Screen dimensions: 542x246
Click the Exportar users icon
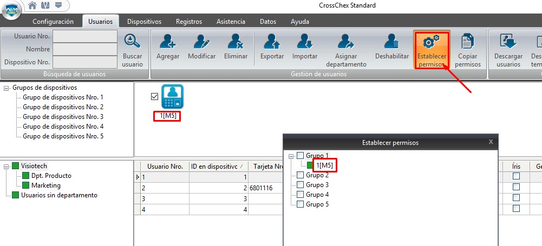pyautogui.click(x=272, y=42)
